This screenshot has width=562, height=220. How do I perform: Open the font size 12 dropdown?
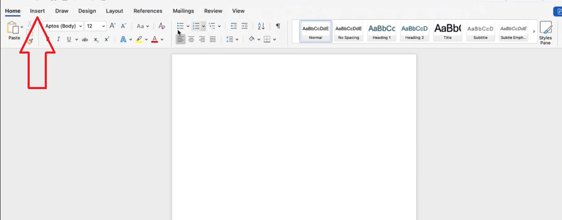coord(104,26)
